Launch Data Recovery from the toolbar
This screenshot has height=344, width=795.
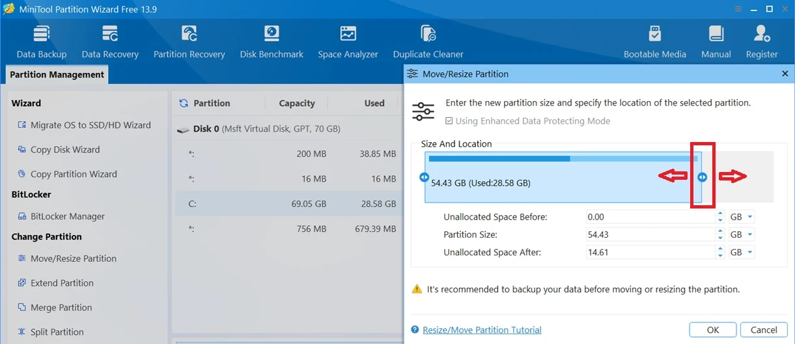click(110, 42)
